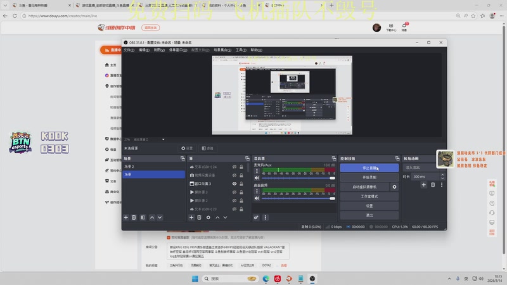Open 工具 menu in OBS
This screenshot has height=285, width=507.
click(x=241, y=50)
